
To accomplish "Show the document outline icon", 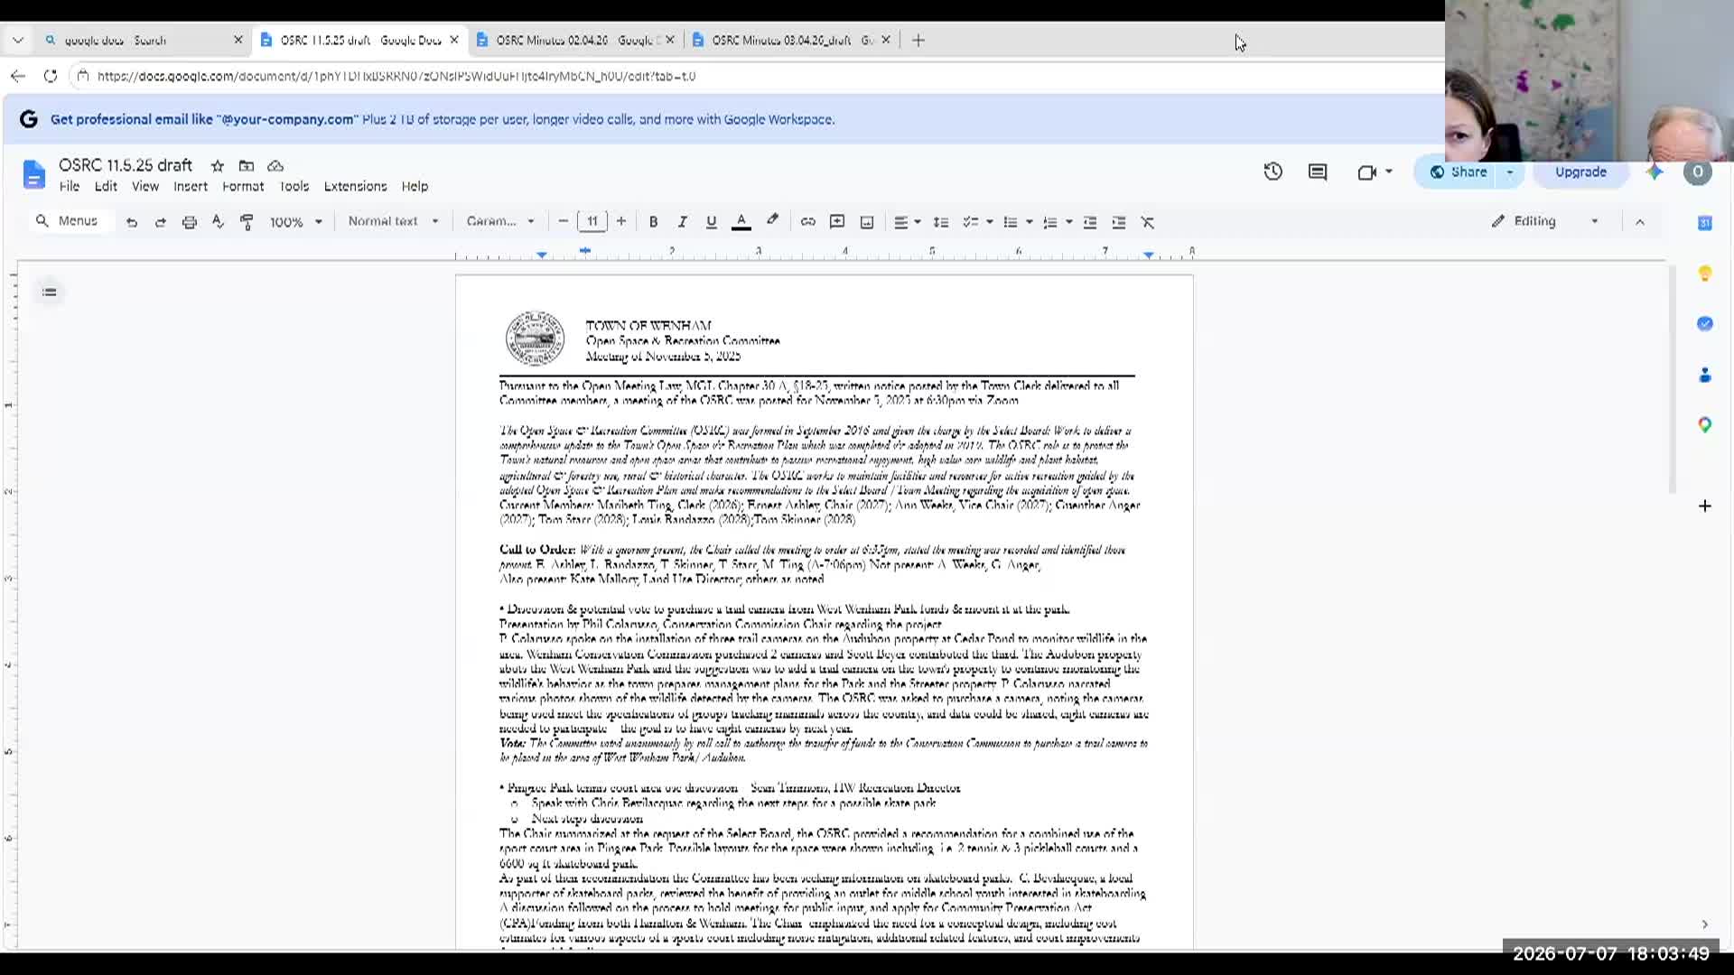I will [x=50, y=292].
